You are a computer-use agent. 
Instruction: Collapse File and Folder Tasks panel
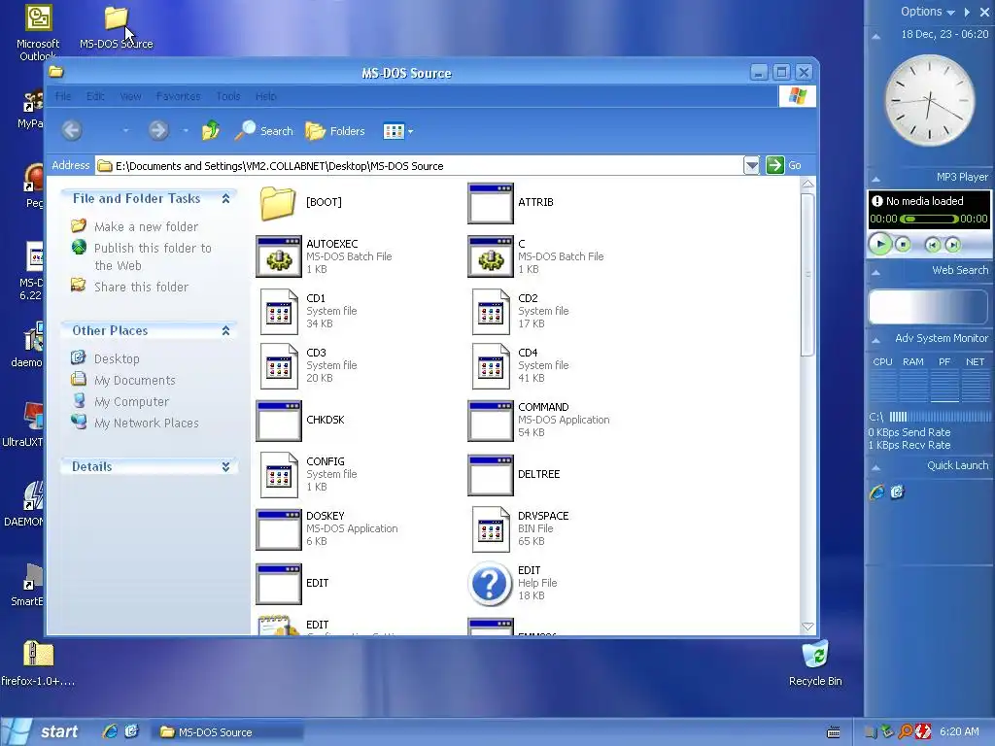pos(225,198)
